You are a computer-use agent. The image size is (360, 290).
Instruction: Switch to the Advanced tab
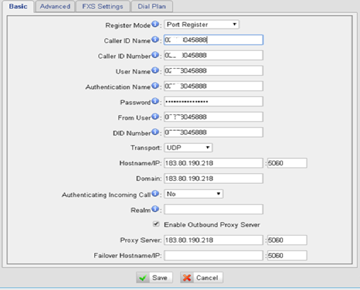click(55, 6)
